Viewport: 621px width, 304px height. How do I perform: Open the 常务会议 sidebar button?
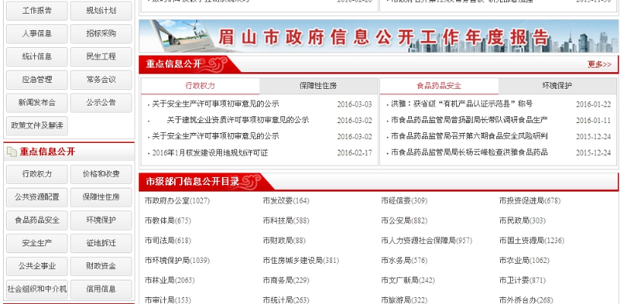click(x=101, y=80)
